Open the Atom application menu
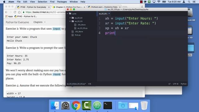The height and width of the screenshot is (112, 199). (11, 2)
